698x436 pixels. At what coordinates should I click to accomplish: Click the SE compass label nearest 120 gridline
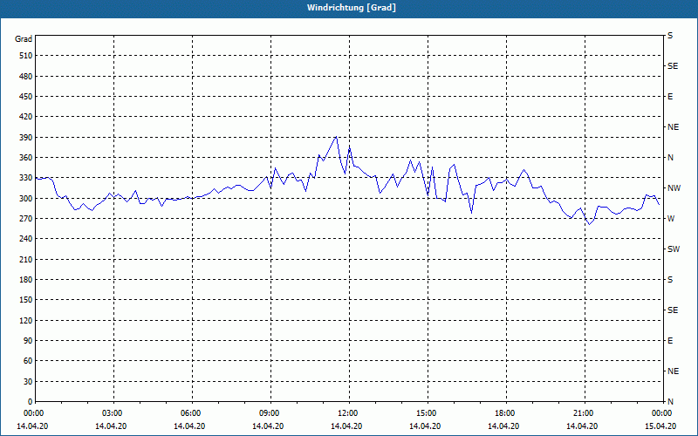click(x=673, y=310)
